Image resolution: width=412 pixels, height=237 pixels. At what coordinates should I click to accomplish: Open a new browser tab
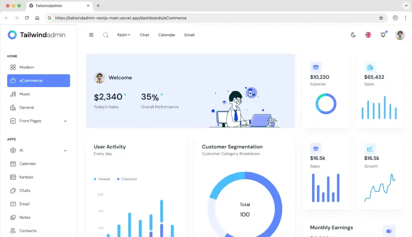pyautogui.click(x=98, y=6)
